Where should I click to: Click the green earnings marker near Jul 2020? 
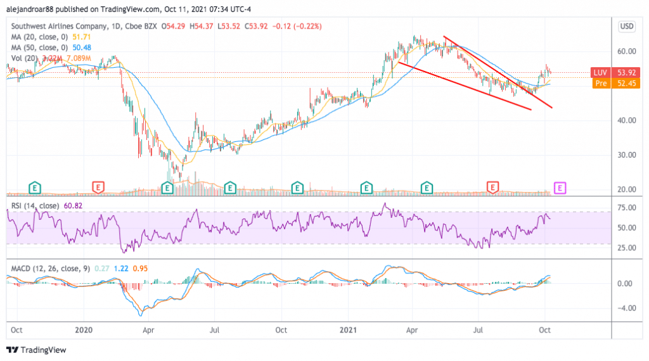(230, 187)
